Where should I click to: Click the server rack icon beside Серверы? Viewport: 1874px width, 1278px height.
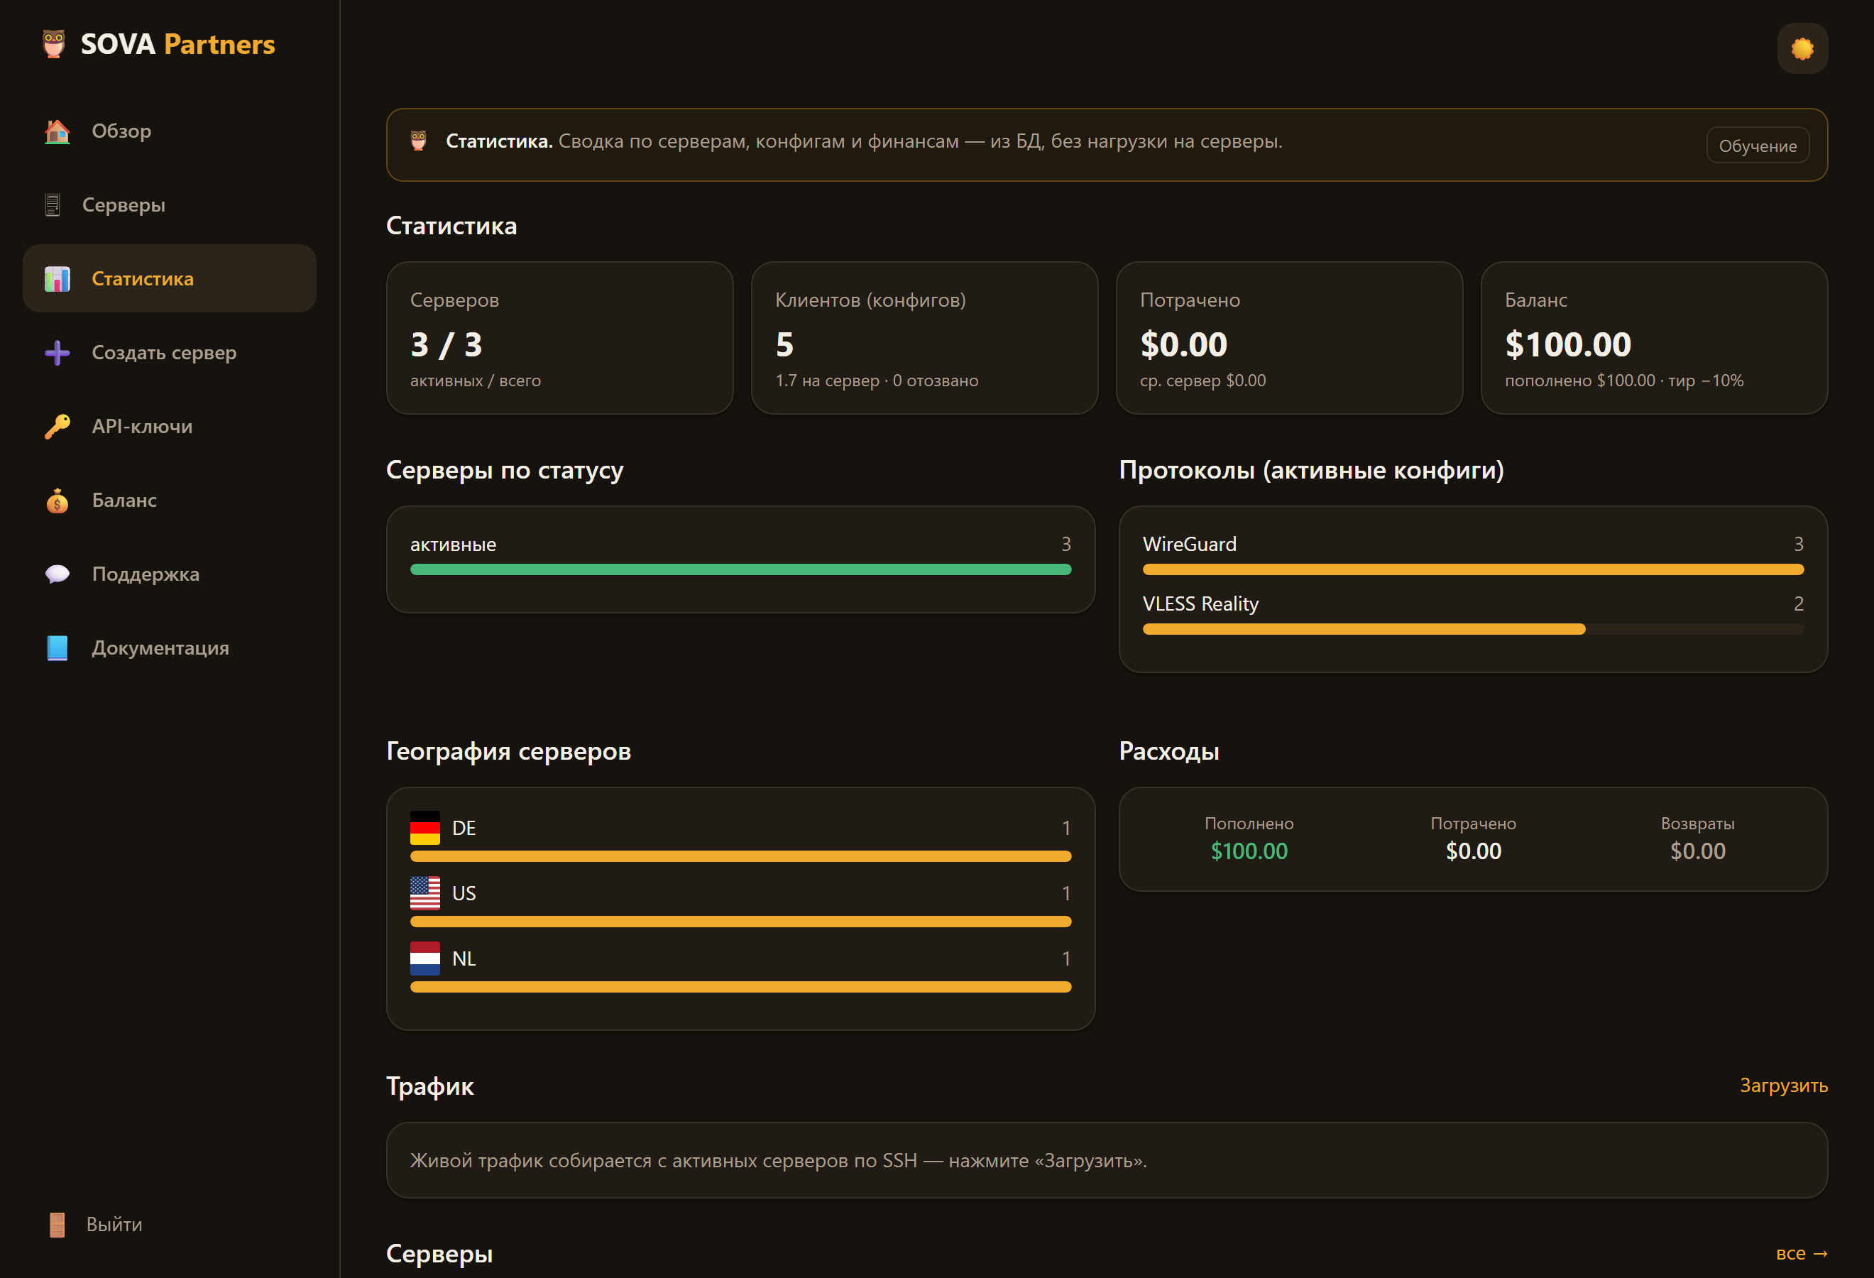pos(53,204)
